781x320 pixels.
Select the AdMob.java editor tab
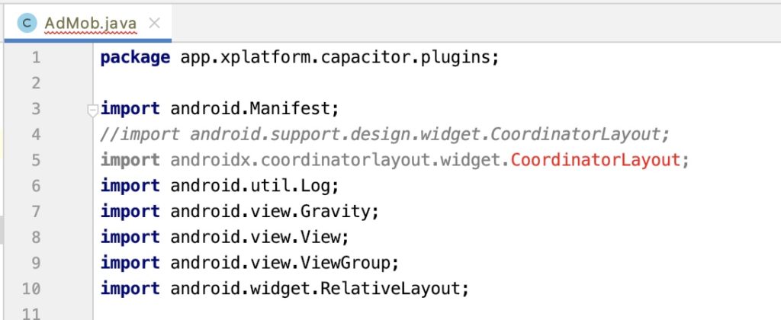88,24
